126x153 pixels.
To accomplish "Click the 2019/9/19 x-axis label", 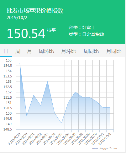I will tap(14, 139).
